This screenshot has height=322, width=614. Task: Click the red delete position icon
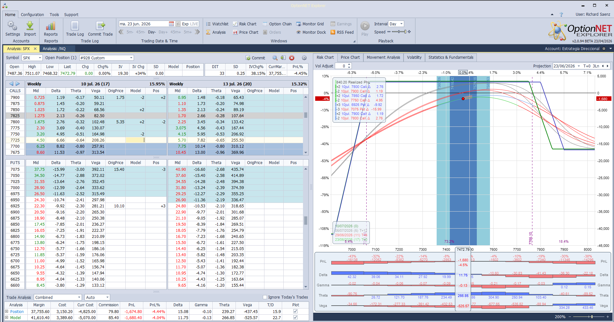pos(292,58)
